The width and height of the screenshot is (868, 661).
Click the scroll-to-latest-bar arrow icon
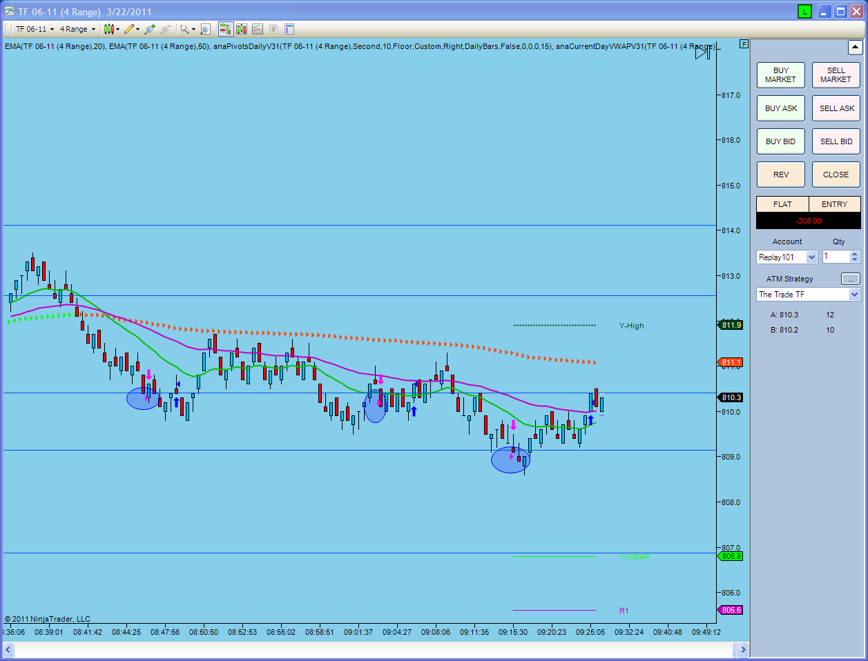click(x=702, y=52)
